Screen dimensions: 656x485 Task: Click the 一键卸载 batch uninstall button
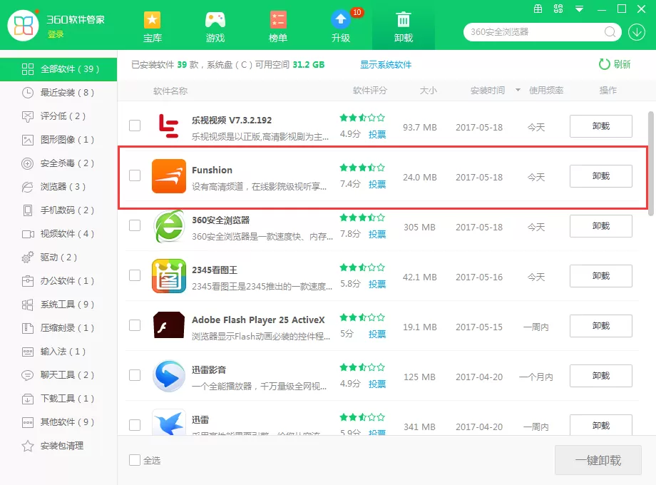tap(598, 460)
